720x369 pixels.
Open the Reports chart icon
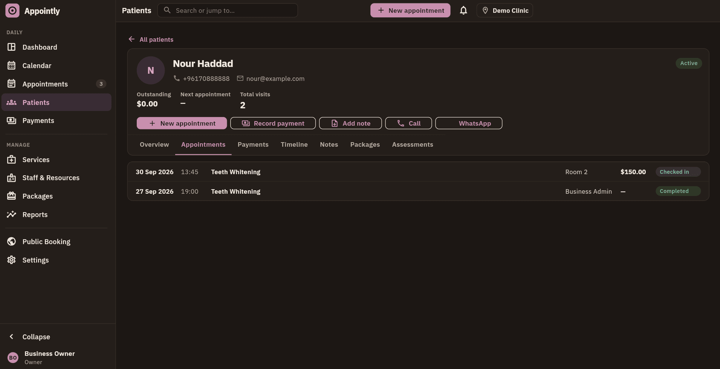coord(12,214)
